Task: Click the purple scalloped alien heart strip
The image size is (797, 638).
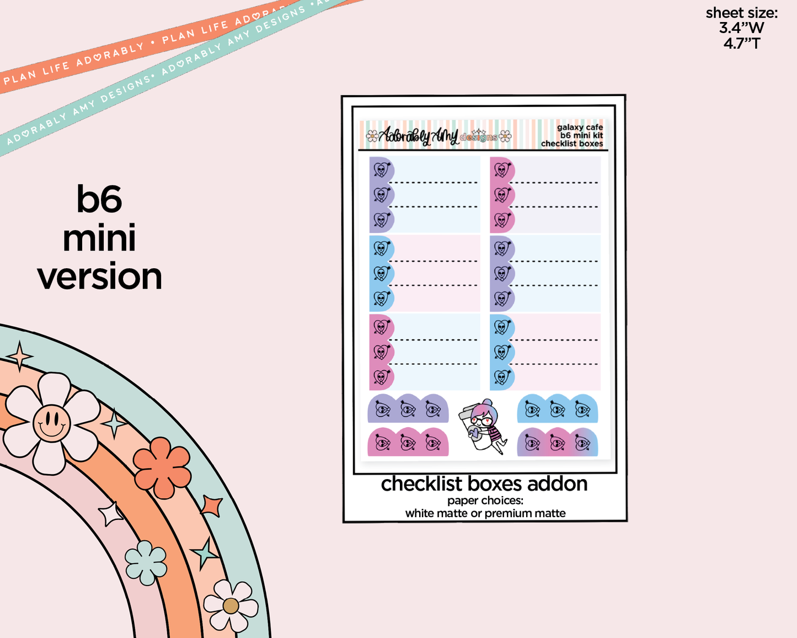Action: pyautogui.click(x=408, y=408)
